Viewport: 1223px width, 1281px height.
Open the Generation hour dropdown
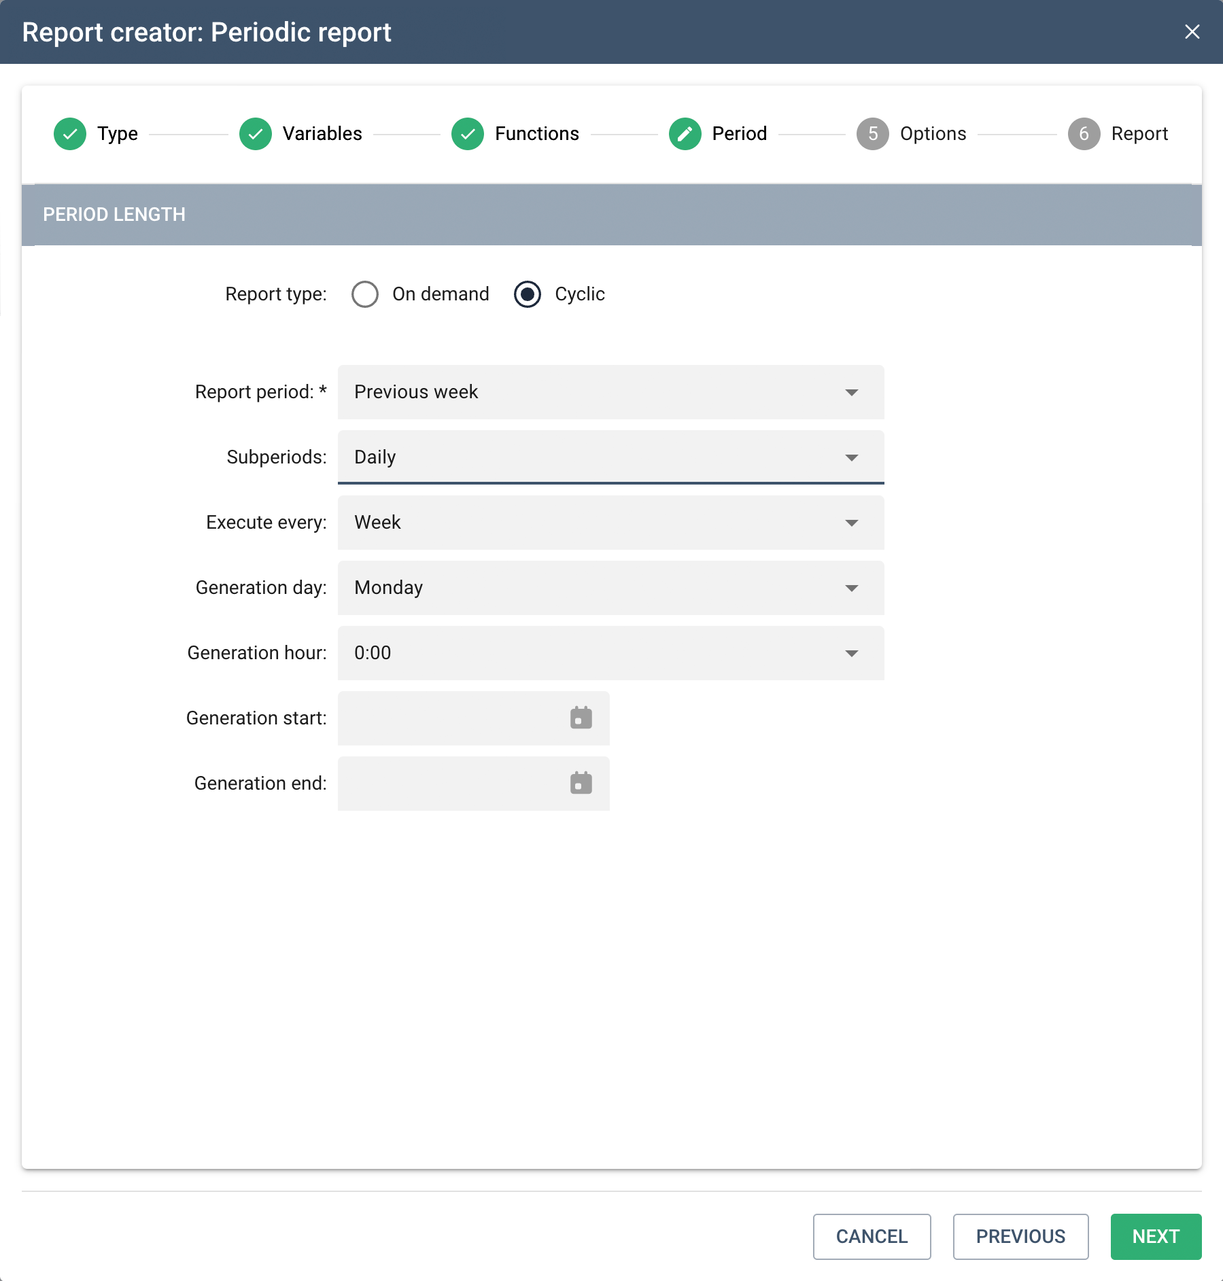[x=611, y=653]
